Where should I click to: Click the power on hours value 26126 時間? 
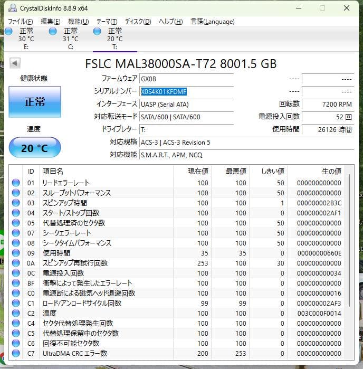(328, 130)
